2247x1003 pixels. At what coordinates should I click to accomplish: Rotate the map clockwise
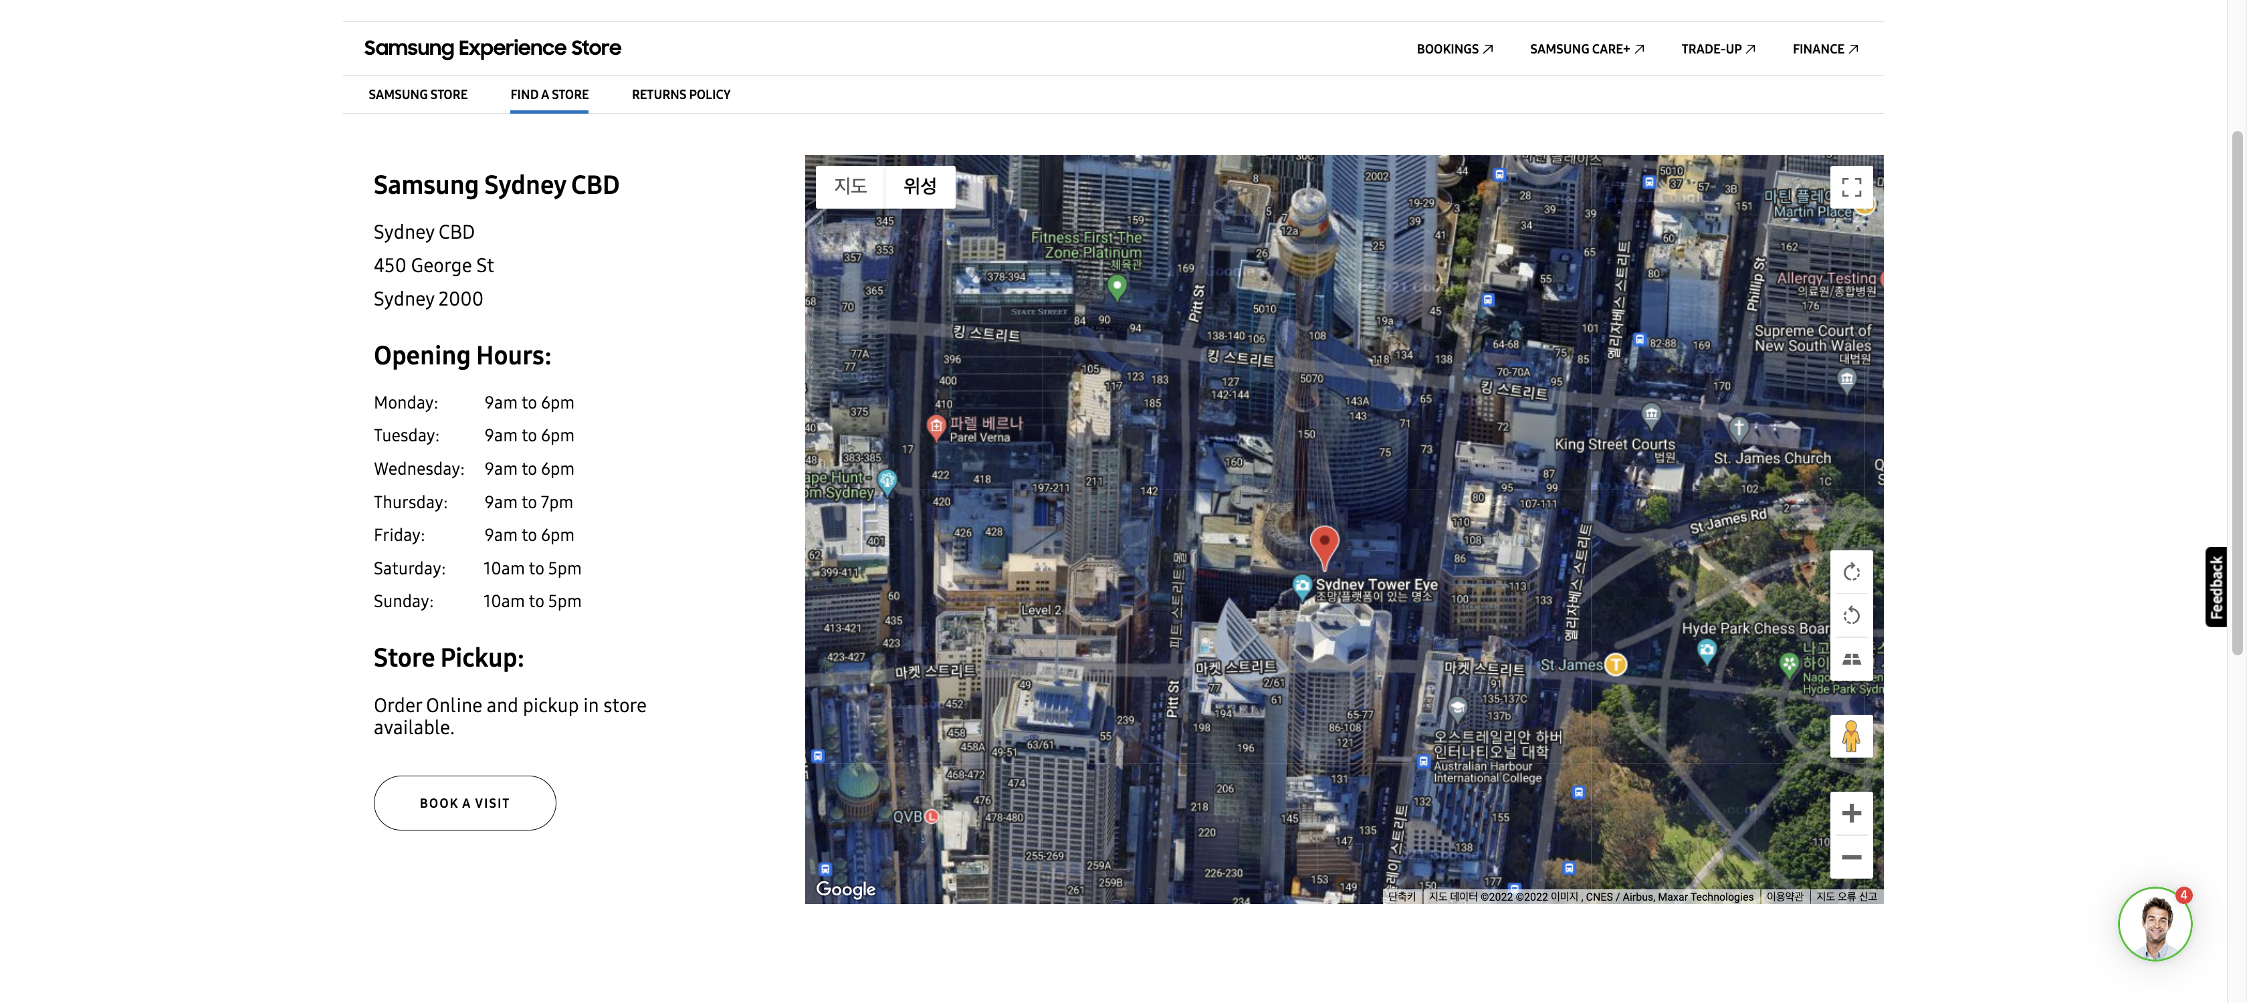pyautogui.click(x=1850, y=572)
